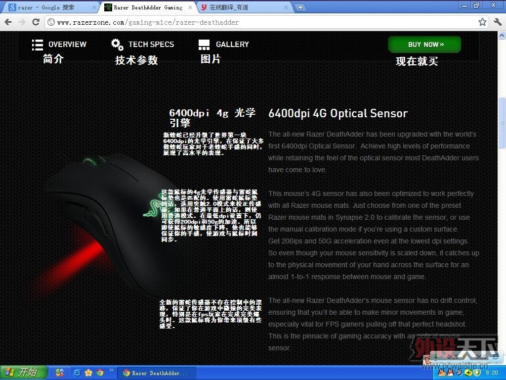The image size is (506, 380).
Task: Click the vertical scrollbar thumb
Action: [x=502, y=123]
